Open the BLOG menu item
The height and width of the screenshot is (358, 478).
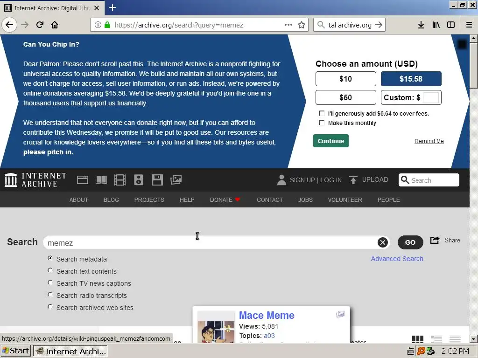click(111, 200)
